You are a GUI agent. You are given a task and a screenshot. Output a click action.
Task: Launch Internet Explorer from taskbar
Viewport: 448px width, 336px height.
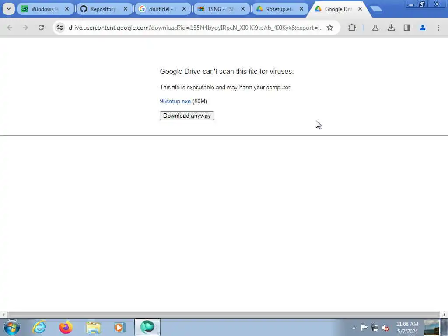click(x=39, y=327)
